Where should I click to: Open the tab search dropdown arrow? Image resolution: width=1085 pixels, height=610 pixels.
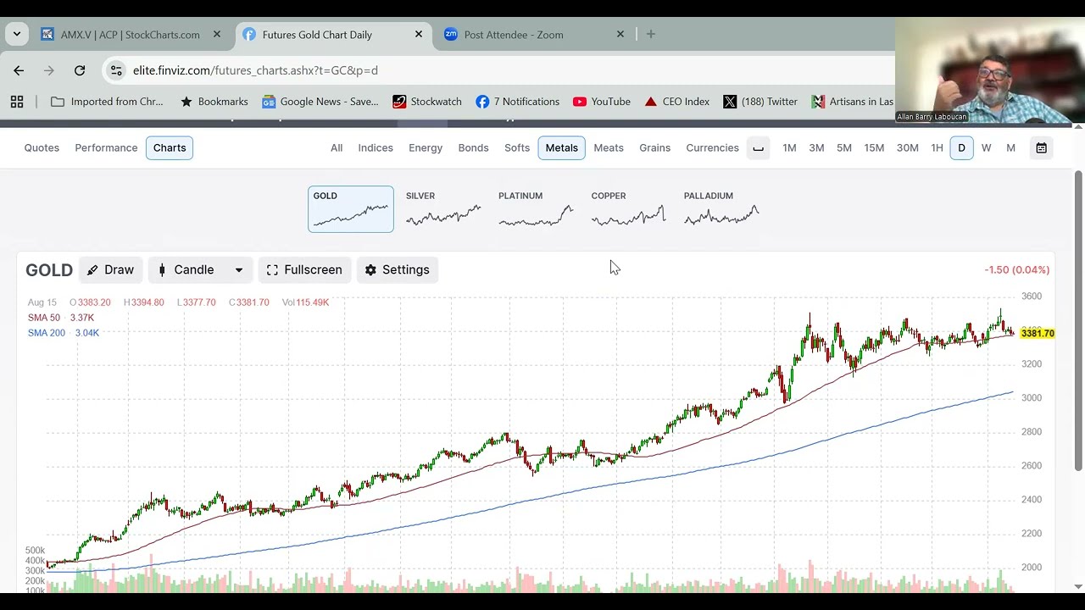pyautogui.click(x=17, y=35)
